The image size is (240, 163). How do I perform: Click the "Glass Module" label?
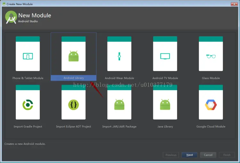pyautogui.click(x=211, y=78)
